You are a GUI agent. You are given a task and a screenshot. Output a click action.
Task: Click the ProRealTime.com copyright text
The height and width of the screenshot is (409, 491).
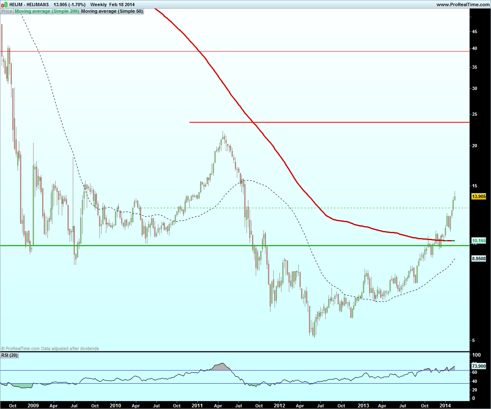pos(50,348)
